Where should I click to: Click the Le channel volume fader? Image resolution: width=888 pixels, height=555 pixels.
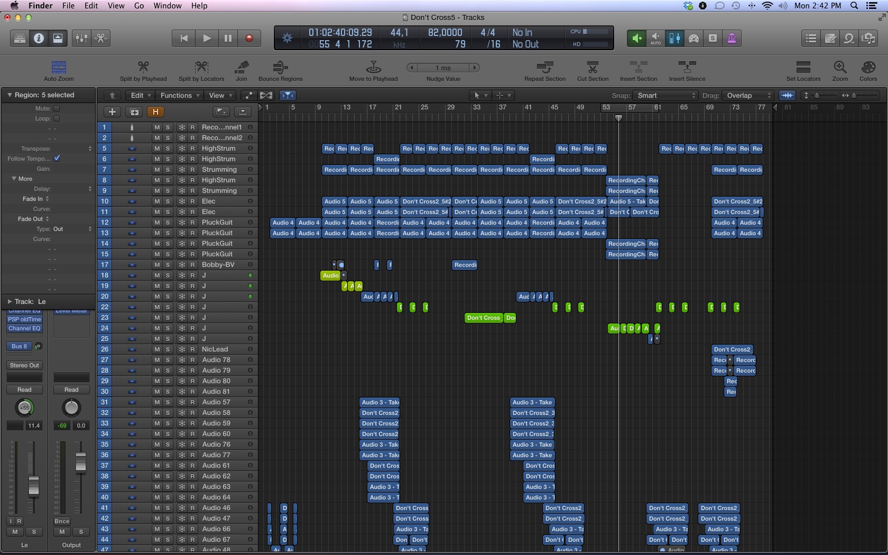click(x=33, y=486)
